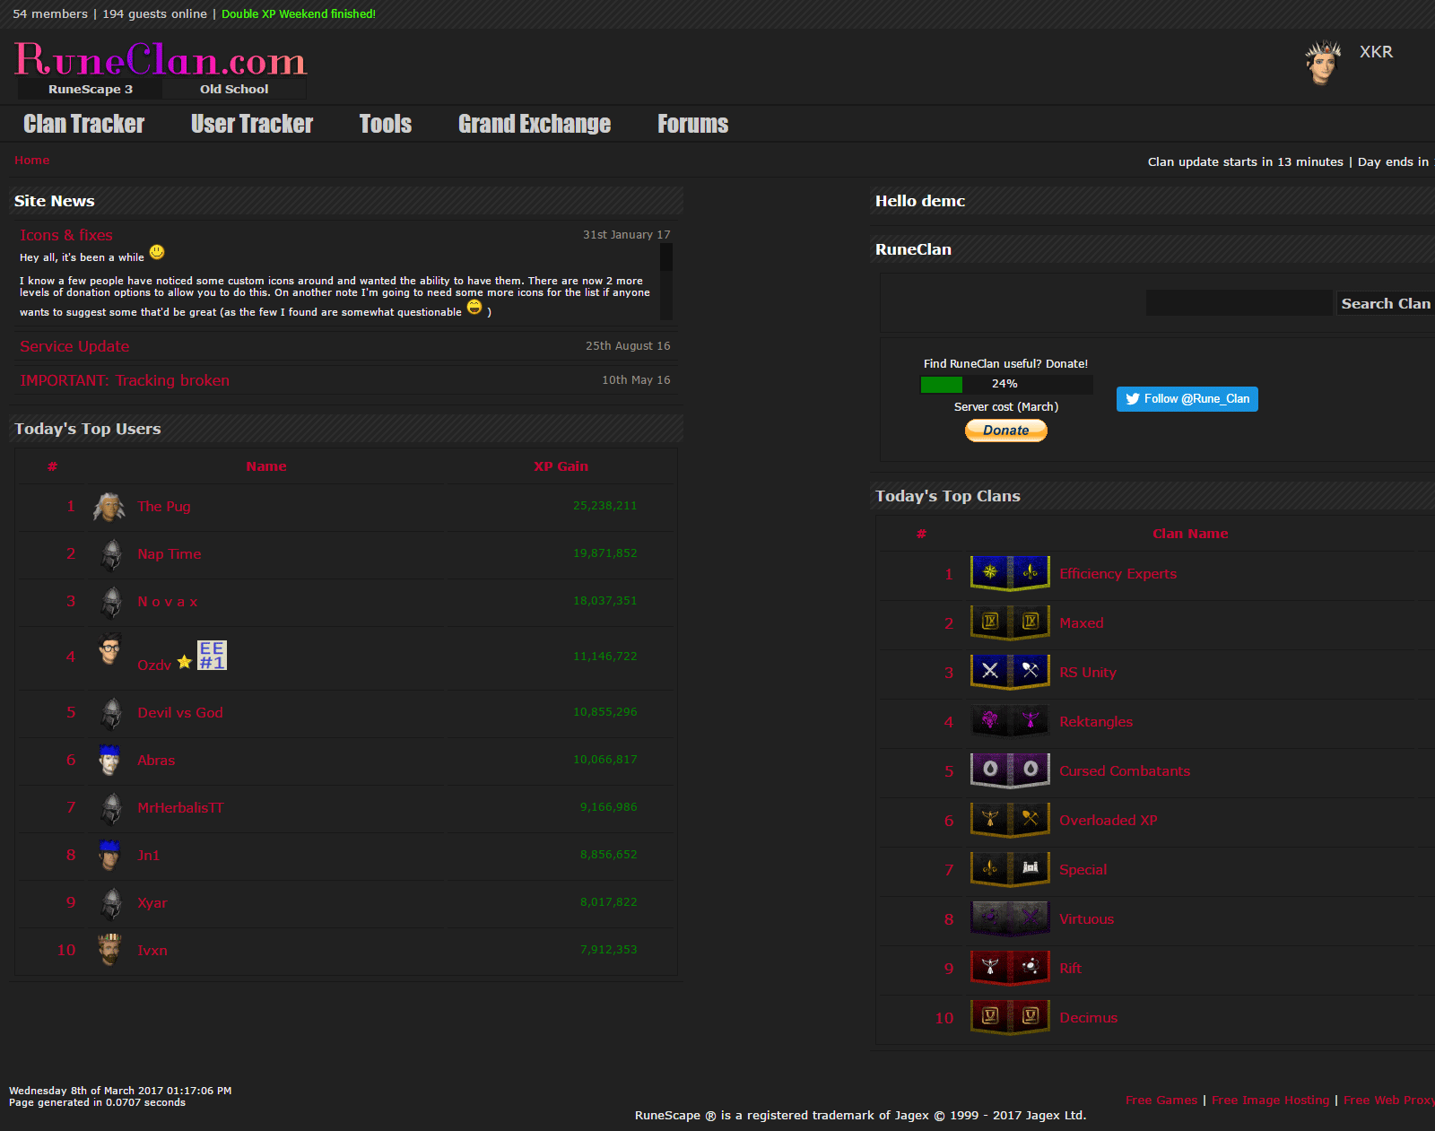
Task: Click Rektangles clan banner icon
Action: pos(1010,721)
